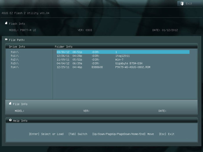Click the File Info MODEL: label
Viewport: 203px width, 152px height.
(x=19, y=111)
